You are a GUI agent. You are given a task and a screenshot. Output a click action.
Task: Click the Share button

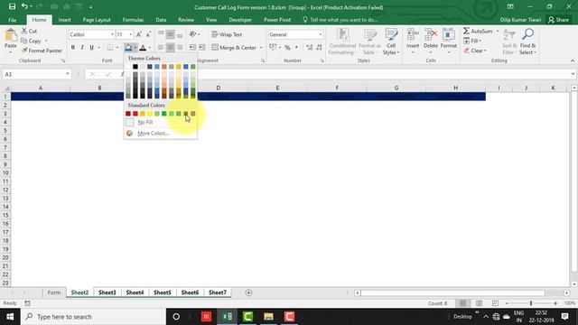point(558,20)
